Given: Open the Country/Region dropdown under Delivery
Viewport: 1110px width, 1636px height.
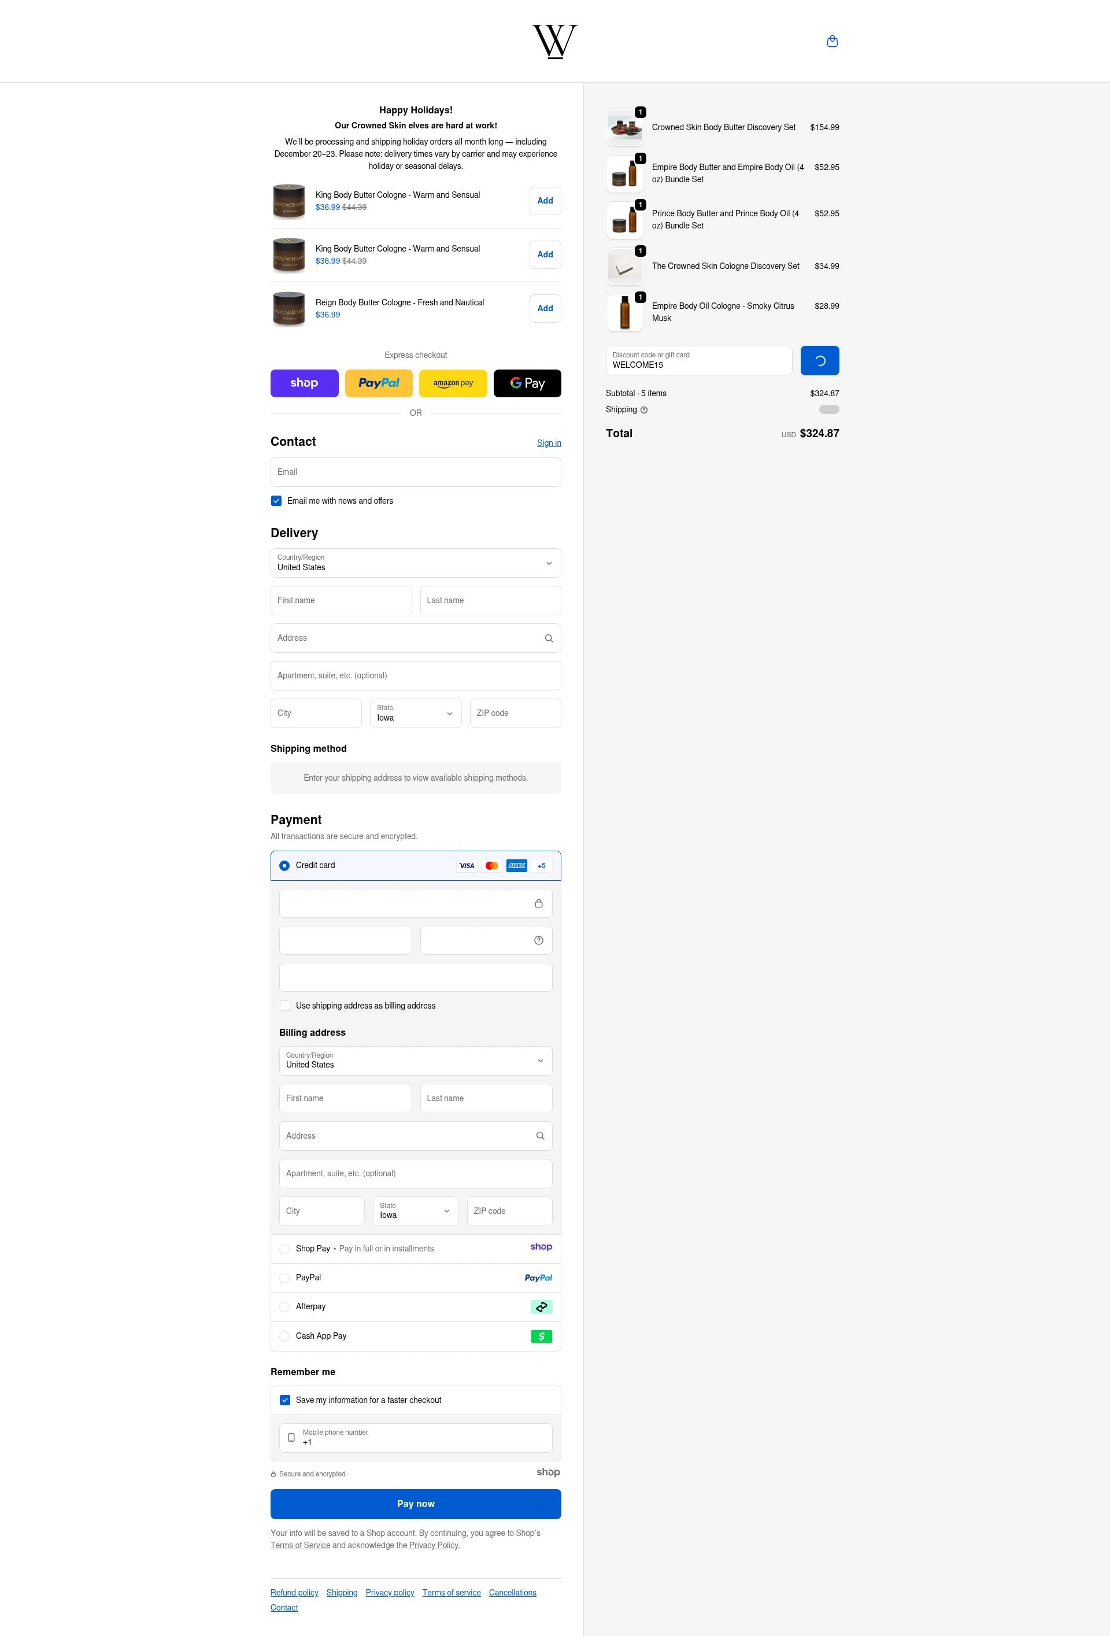Looking at the screenshot, I should point(415,563).
